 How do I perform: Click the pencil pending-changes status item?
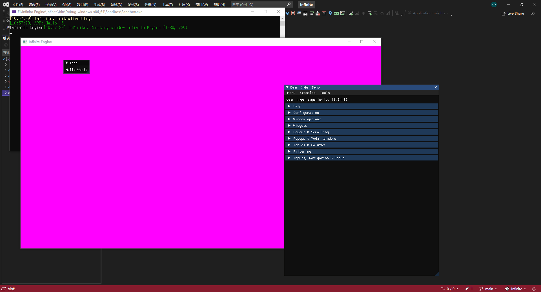pyautogui.click(x=469, y=289)
